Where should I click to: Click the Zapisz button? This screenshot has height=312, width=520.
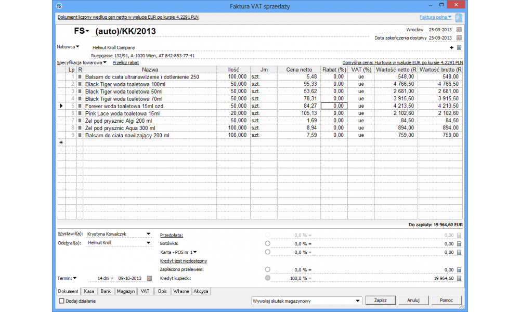380,301
